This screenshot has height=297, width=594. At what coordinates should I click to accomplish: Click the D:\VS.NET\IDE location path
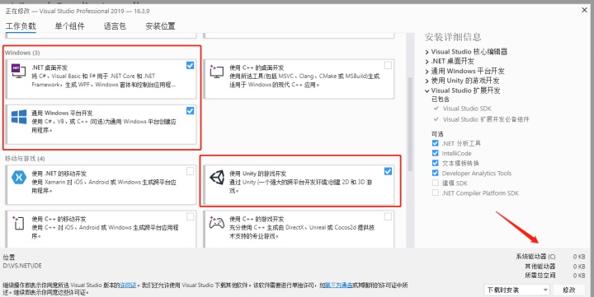(22, 266)
